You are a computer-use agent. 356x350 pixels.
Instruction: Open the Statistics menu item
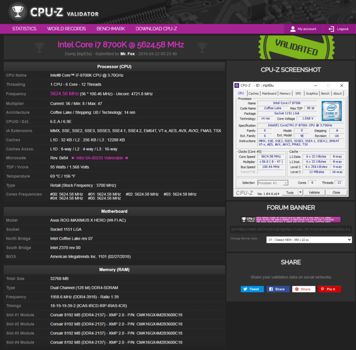click(x=24, y=29)
